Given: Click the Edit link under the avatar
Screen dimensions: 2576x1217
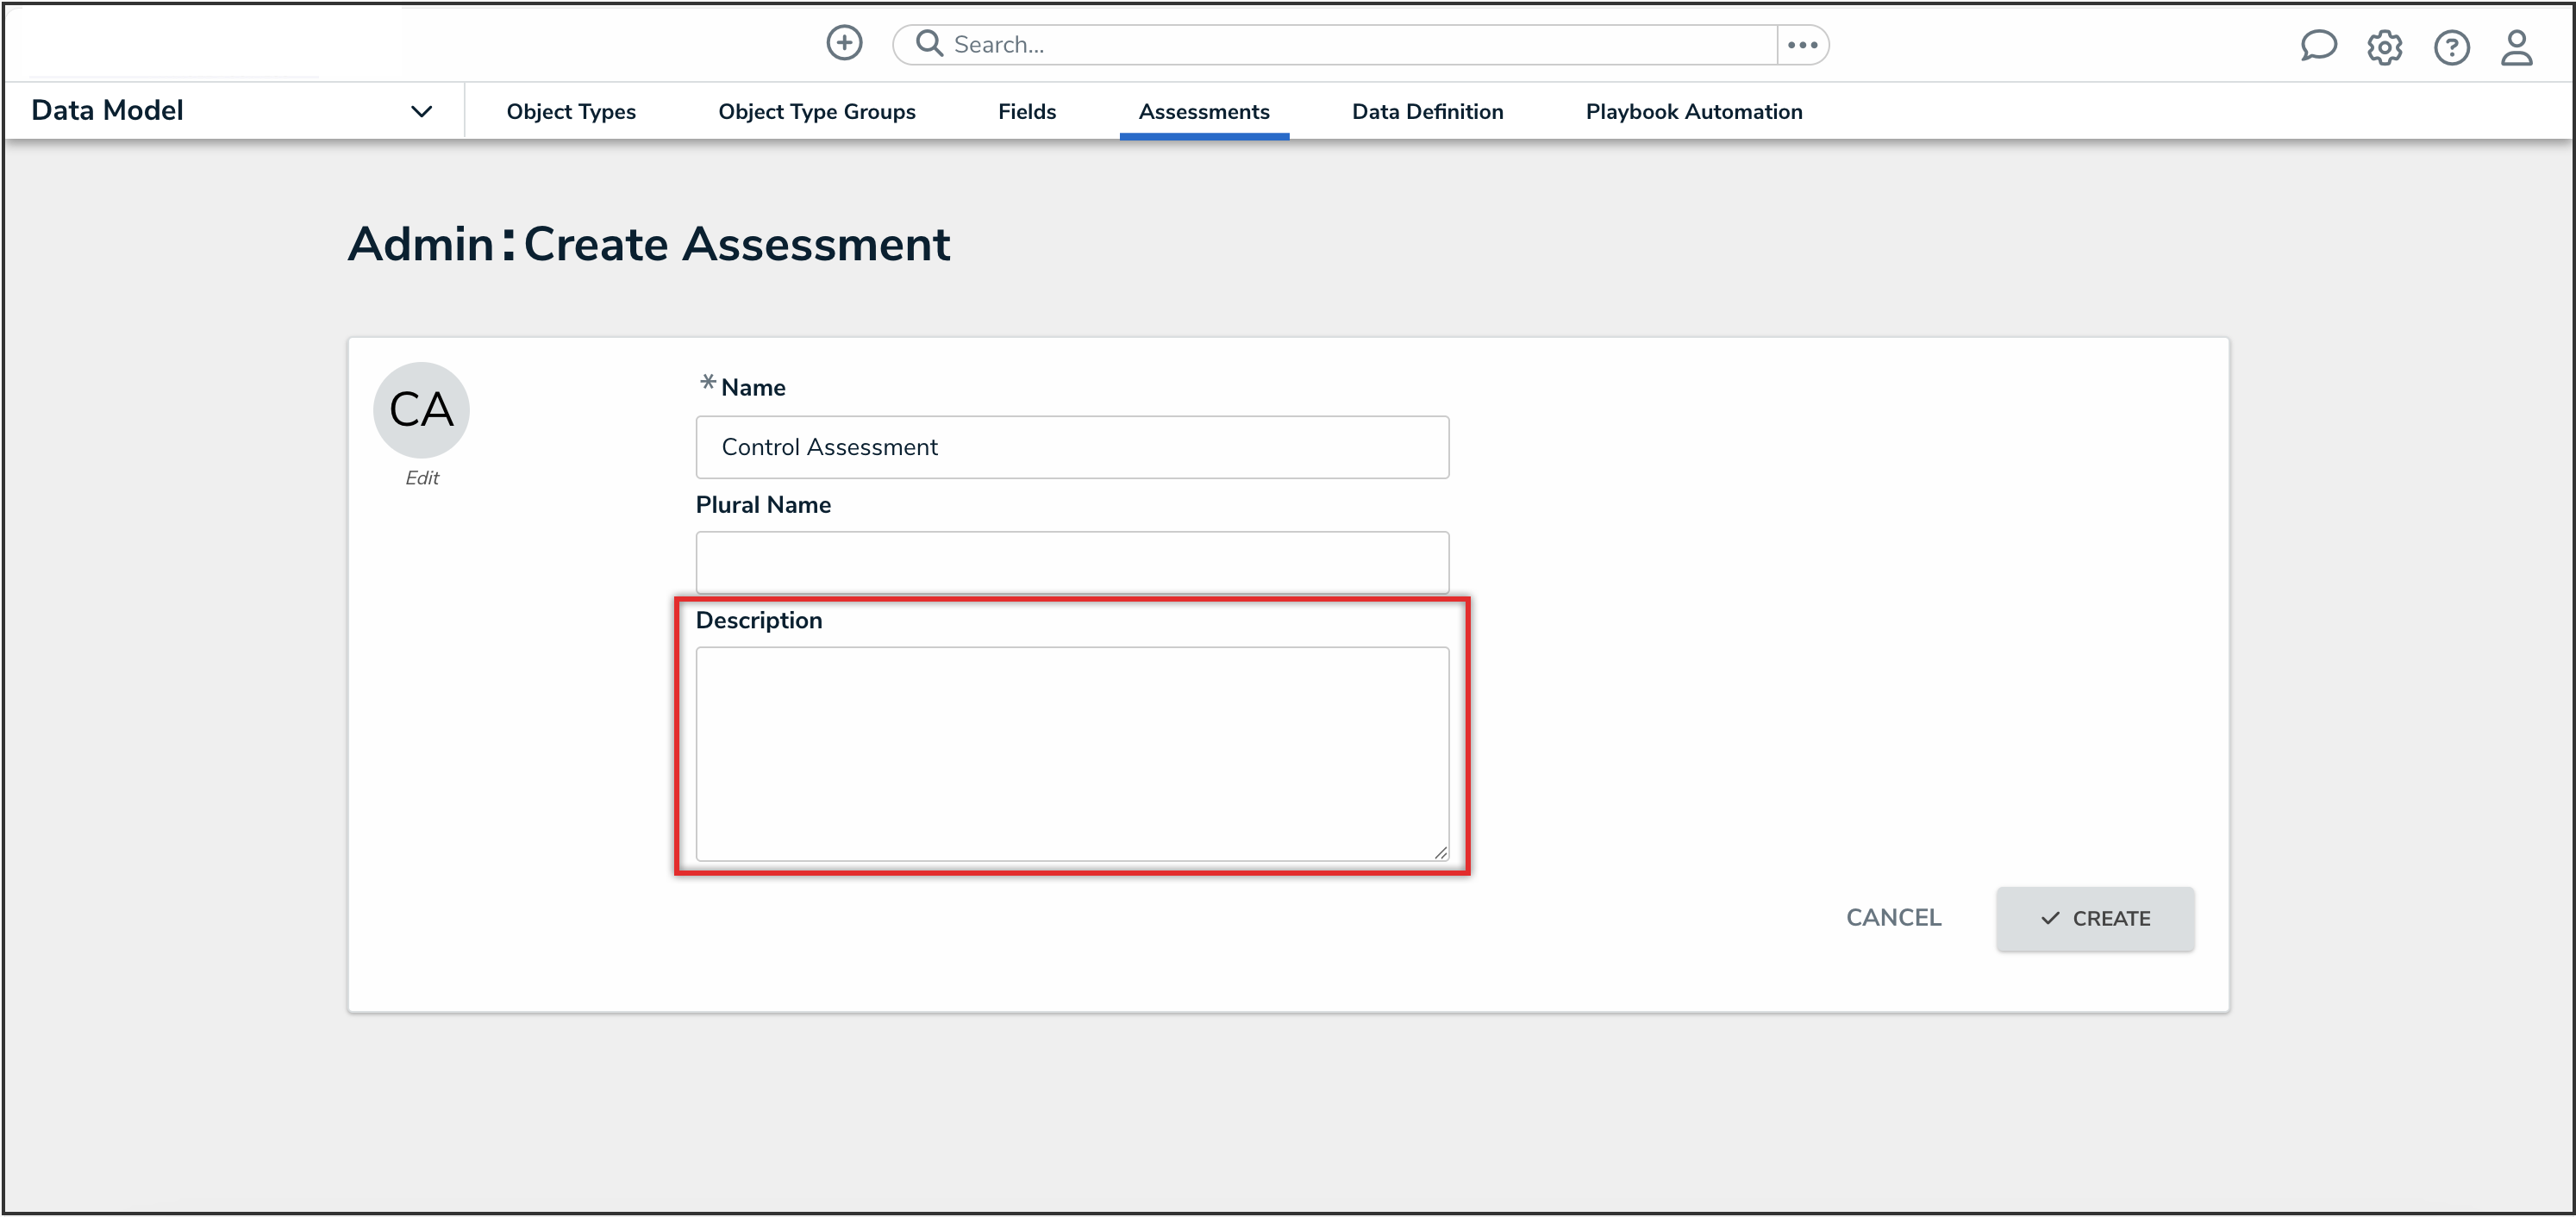Looking at the screenshot, I should tap(421, 478).
